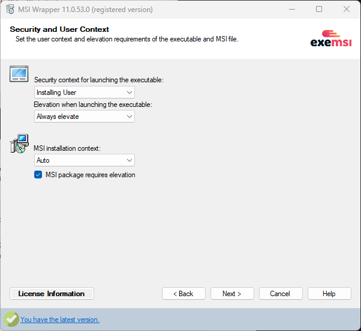
Task: Open License Information
Action: (x=52, y=294)
